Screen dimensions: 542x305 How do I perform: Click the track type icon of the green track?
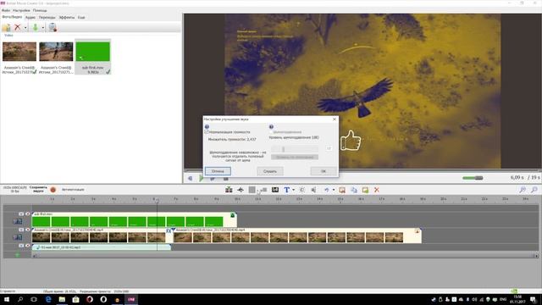18,221
